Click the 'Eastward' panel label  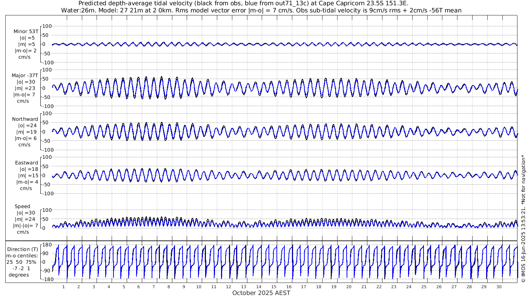pos(26,163)
